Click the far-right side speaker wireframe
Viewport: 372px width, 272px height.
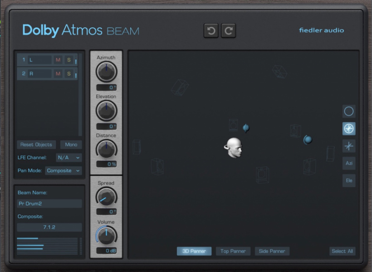click(330, 154)
